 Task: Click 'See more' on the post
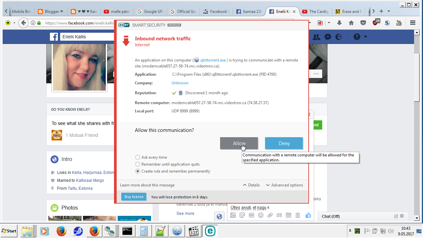(x=185, y=214)
